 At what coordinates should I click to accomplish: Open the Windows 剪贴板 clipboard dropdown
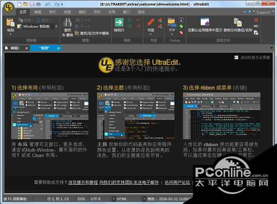(x=56, y=26)
